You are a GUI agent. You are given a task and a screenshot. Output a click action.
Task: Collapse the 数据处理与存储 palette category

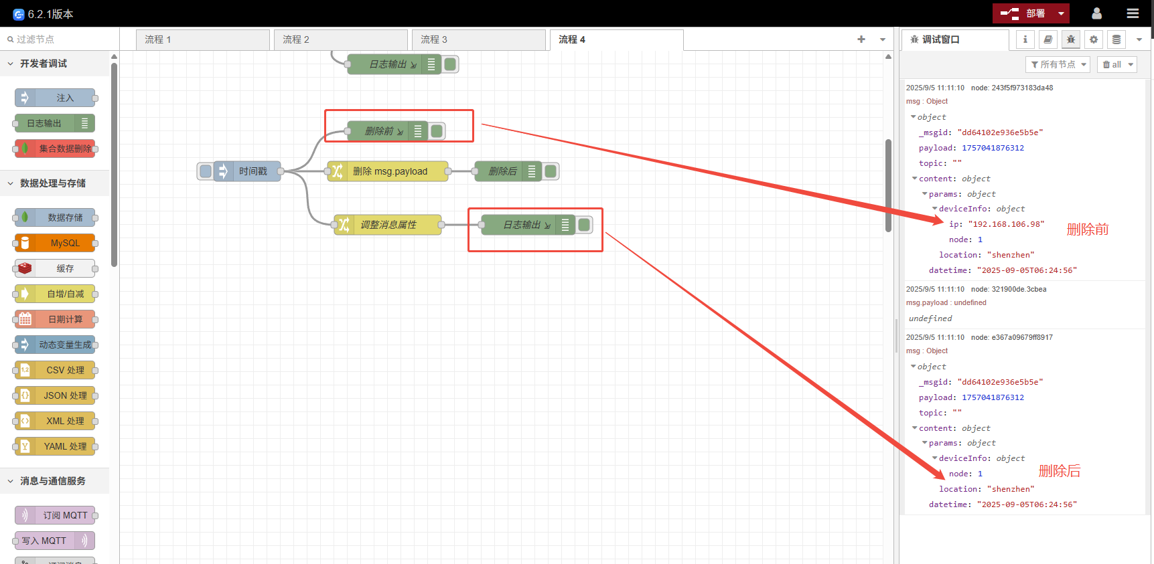(11, 183)
